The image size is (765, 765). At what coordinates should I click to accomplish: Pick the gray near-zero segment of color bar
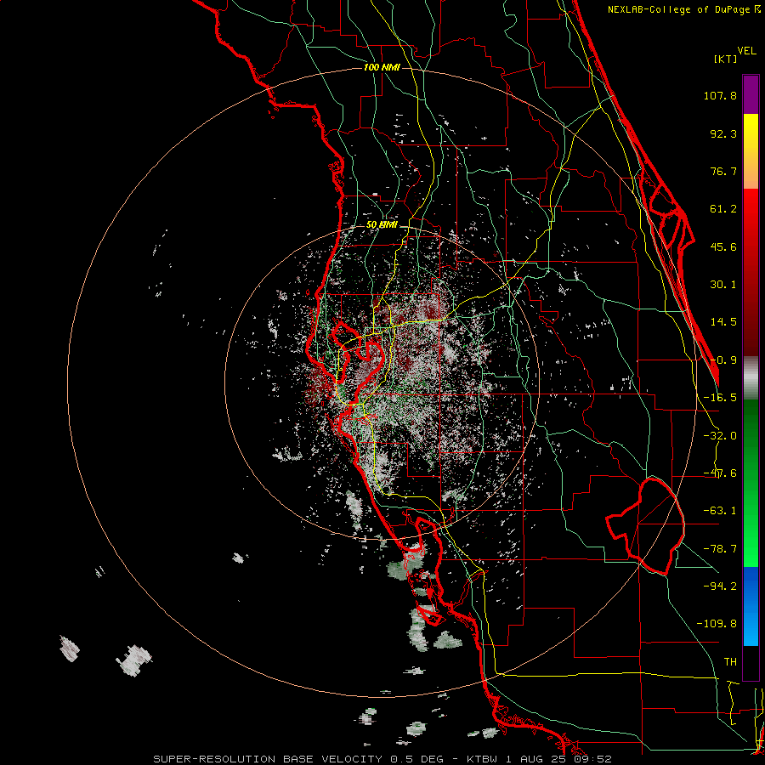pos(751,378)
